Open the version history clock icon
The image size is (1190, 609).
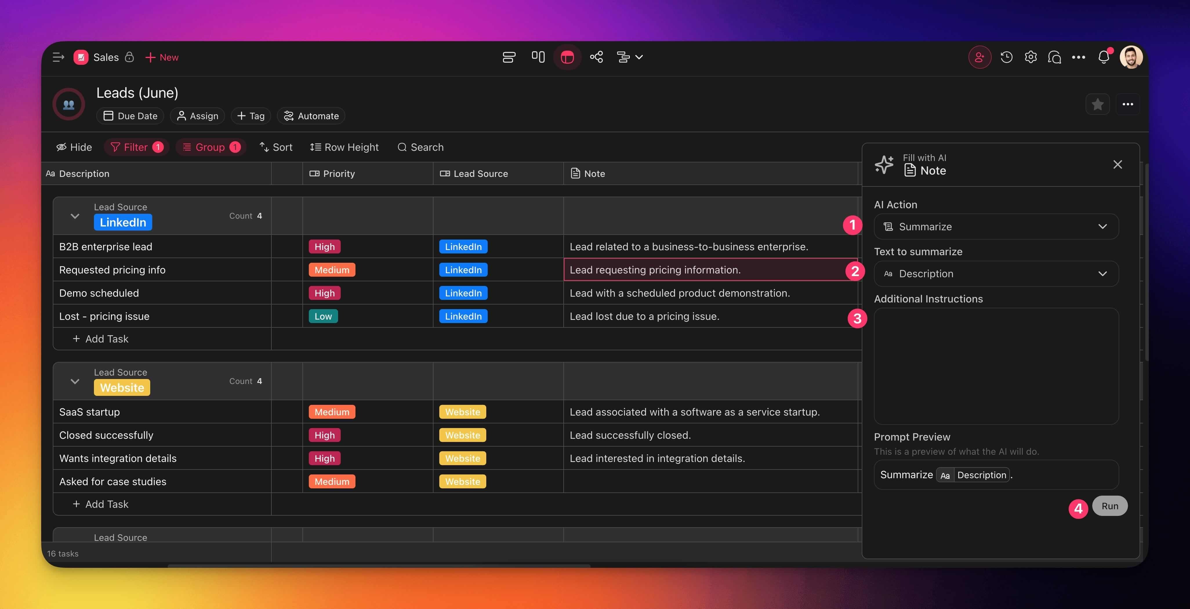(1006, 57)
